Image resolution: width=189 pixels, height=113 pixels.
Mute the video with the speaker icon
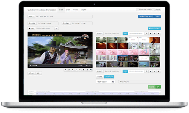pyautogui.click(x=87, y=65)
